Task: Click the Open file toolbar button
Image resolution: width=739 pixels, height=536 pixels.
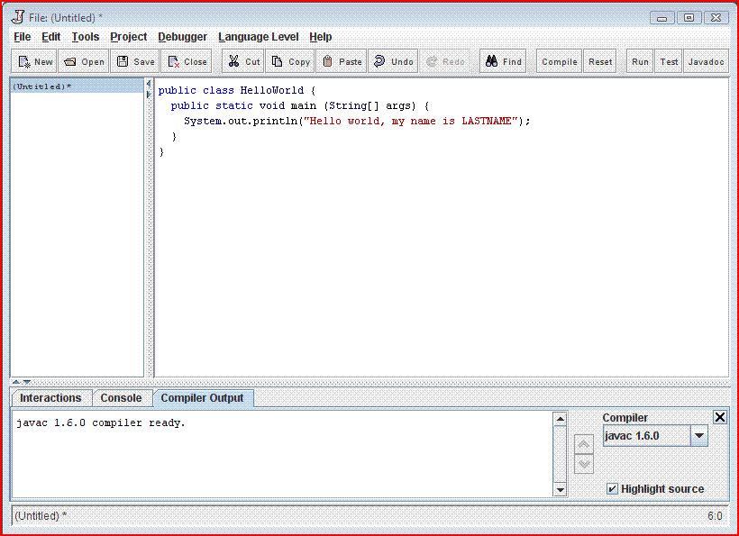Action: pyautogui.click(x=84, y=61)
